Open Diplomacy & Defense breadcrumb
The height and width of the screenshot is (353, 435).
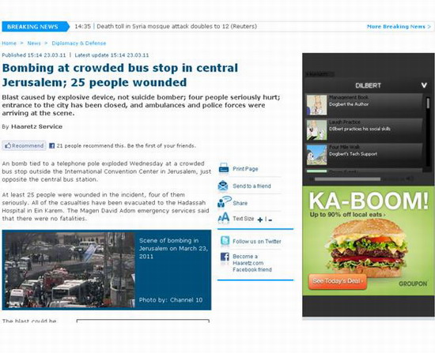point(79,43)
